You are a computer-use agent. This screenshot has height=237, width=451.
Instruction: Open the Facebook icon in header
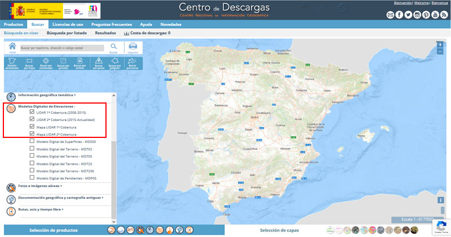(399, 15)
